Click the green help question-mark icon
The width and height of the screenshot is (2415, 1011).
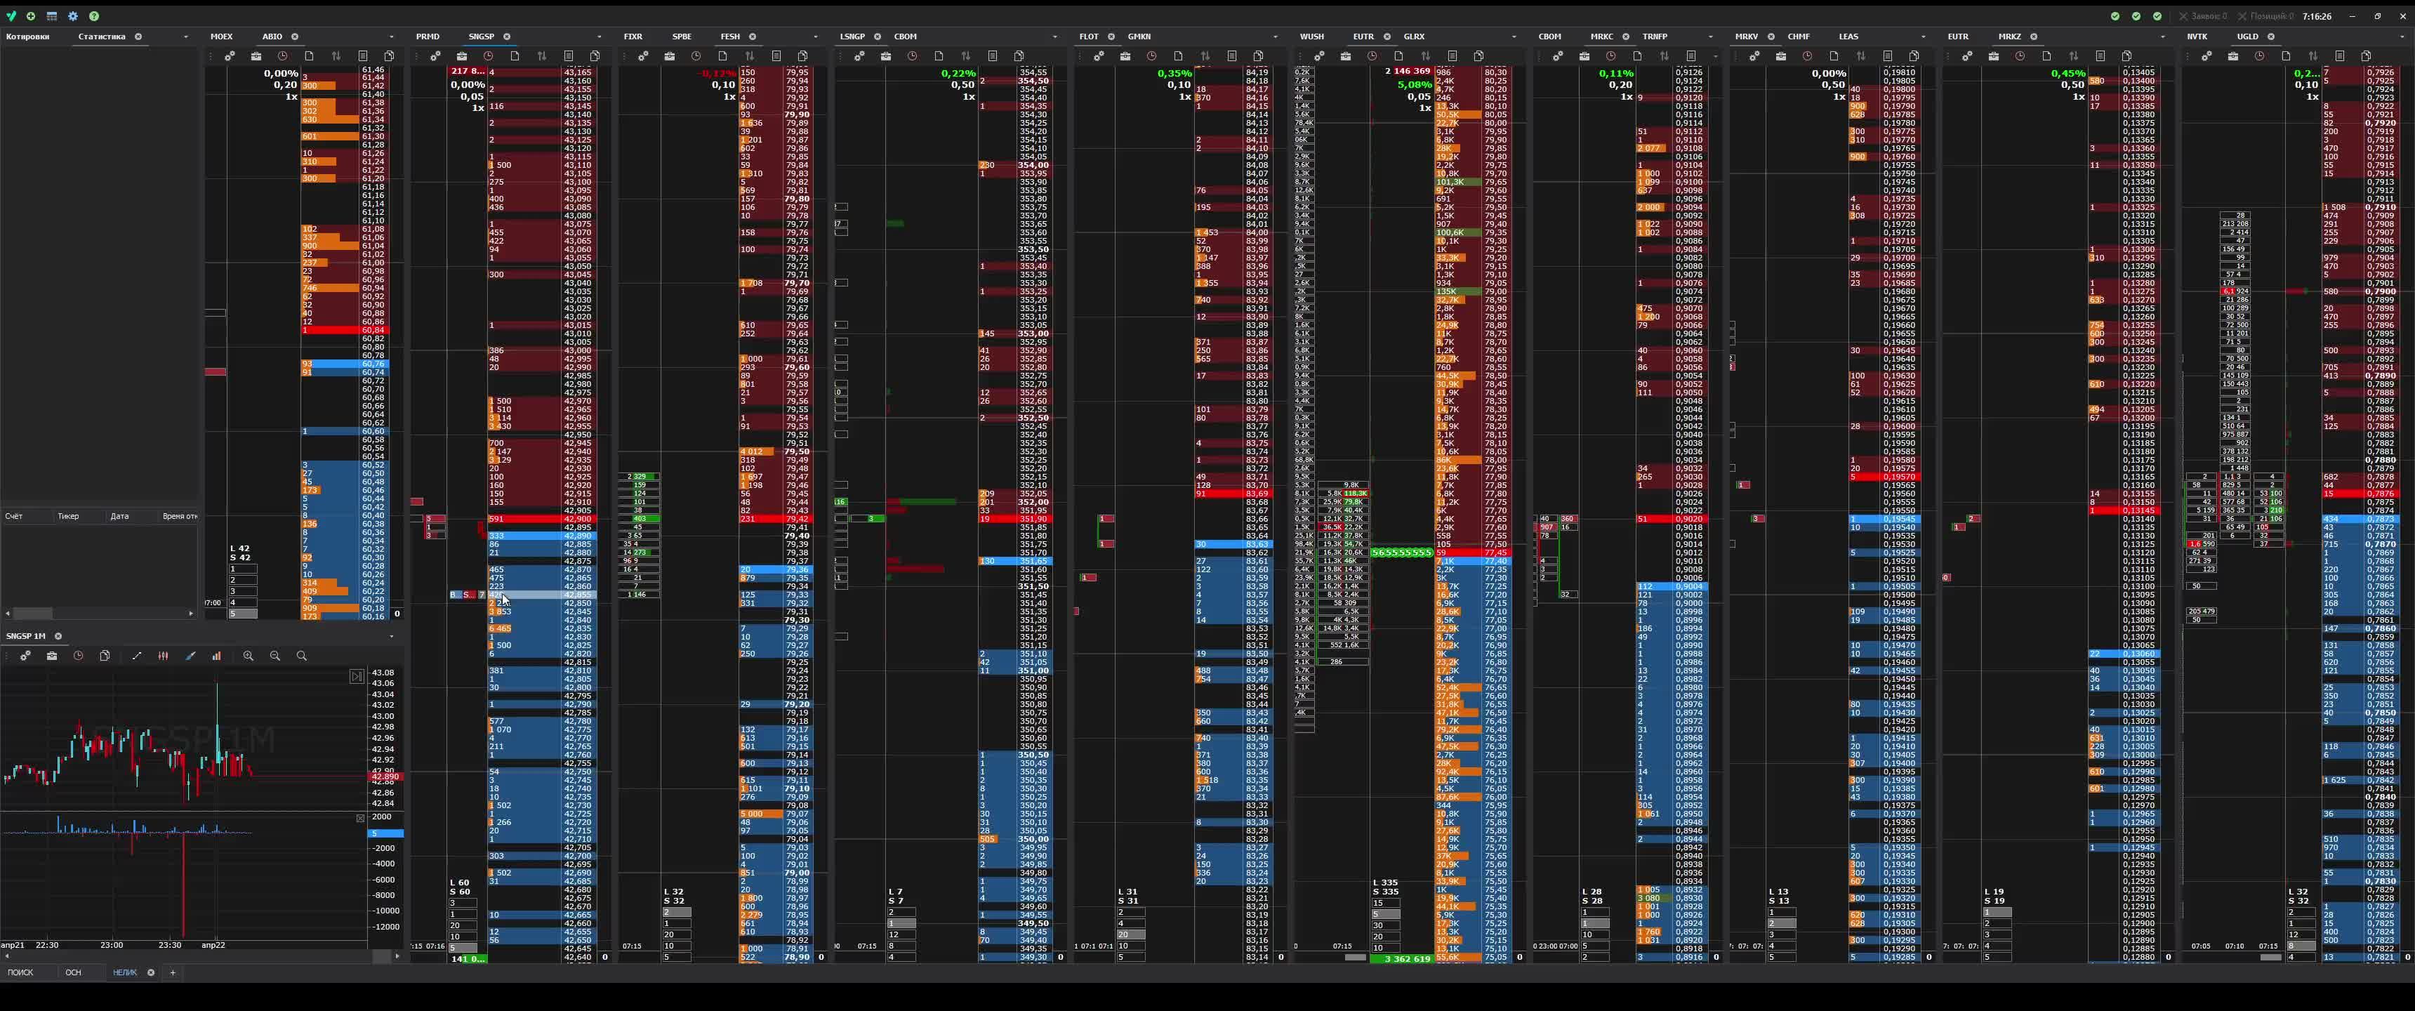pyautogui.click(x=94, y=16)
